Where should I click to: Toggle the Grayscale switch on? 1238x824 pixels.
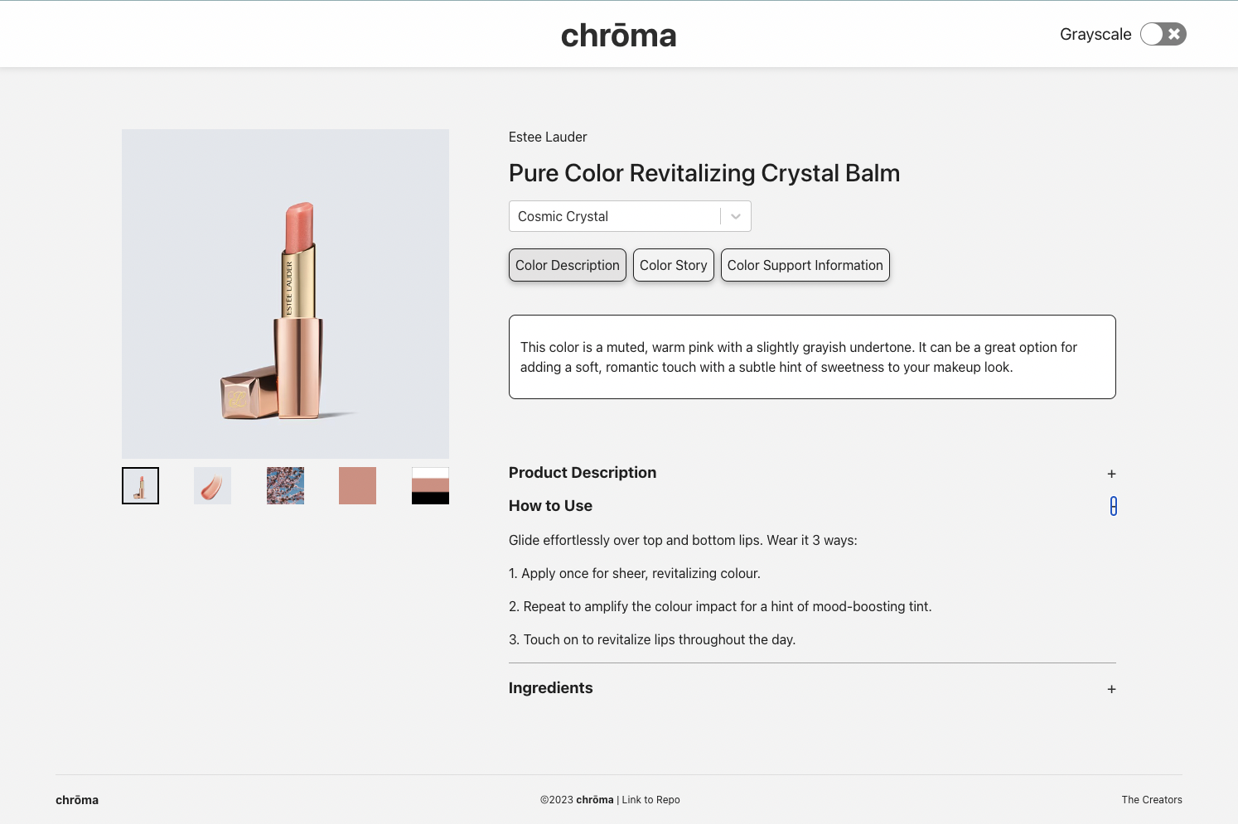tap(1163, 34)
